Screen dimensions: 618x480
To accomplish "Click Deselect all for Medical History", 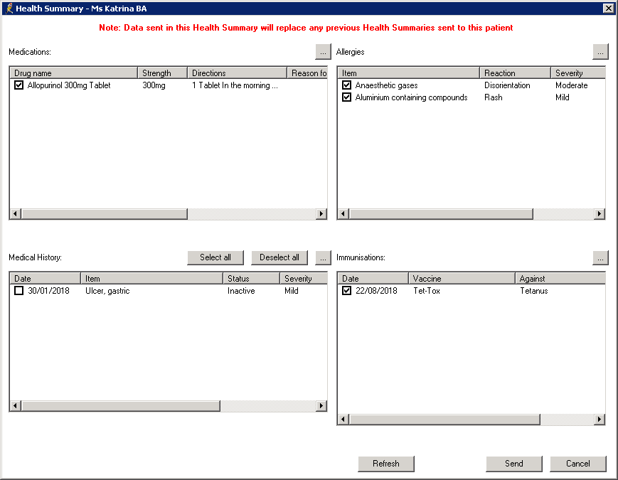I will coord(279,257).
